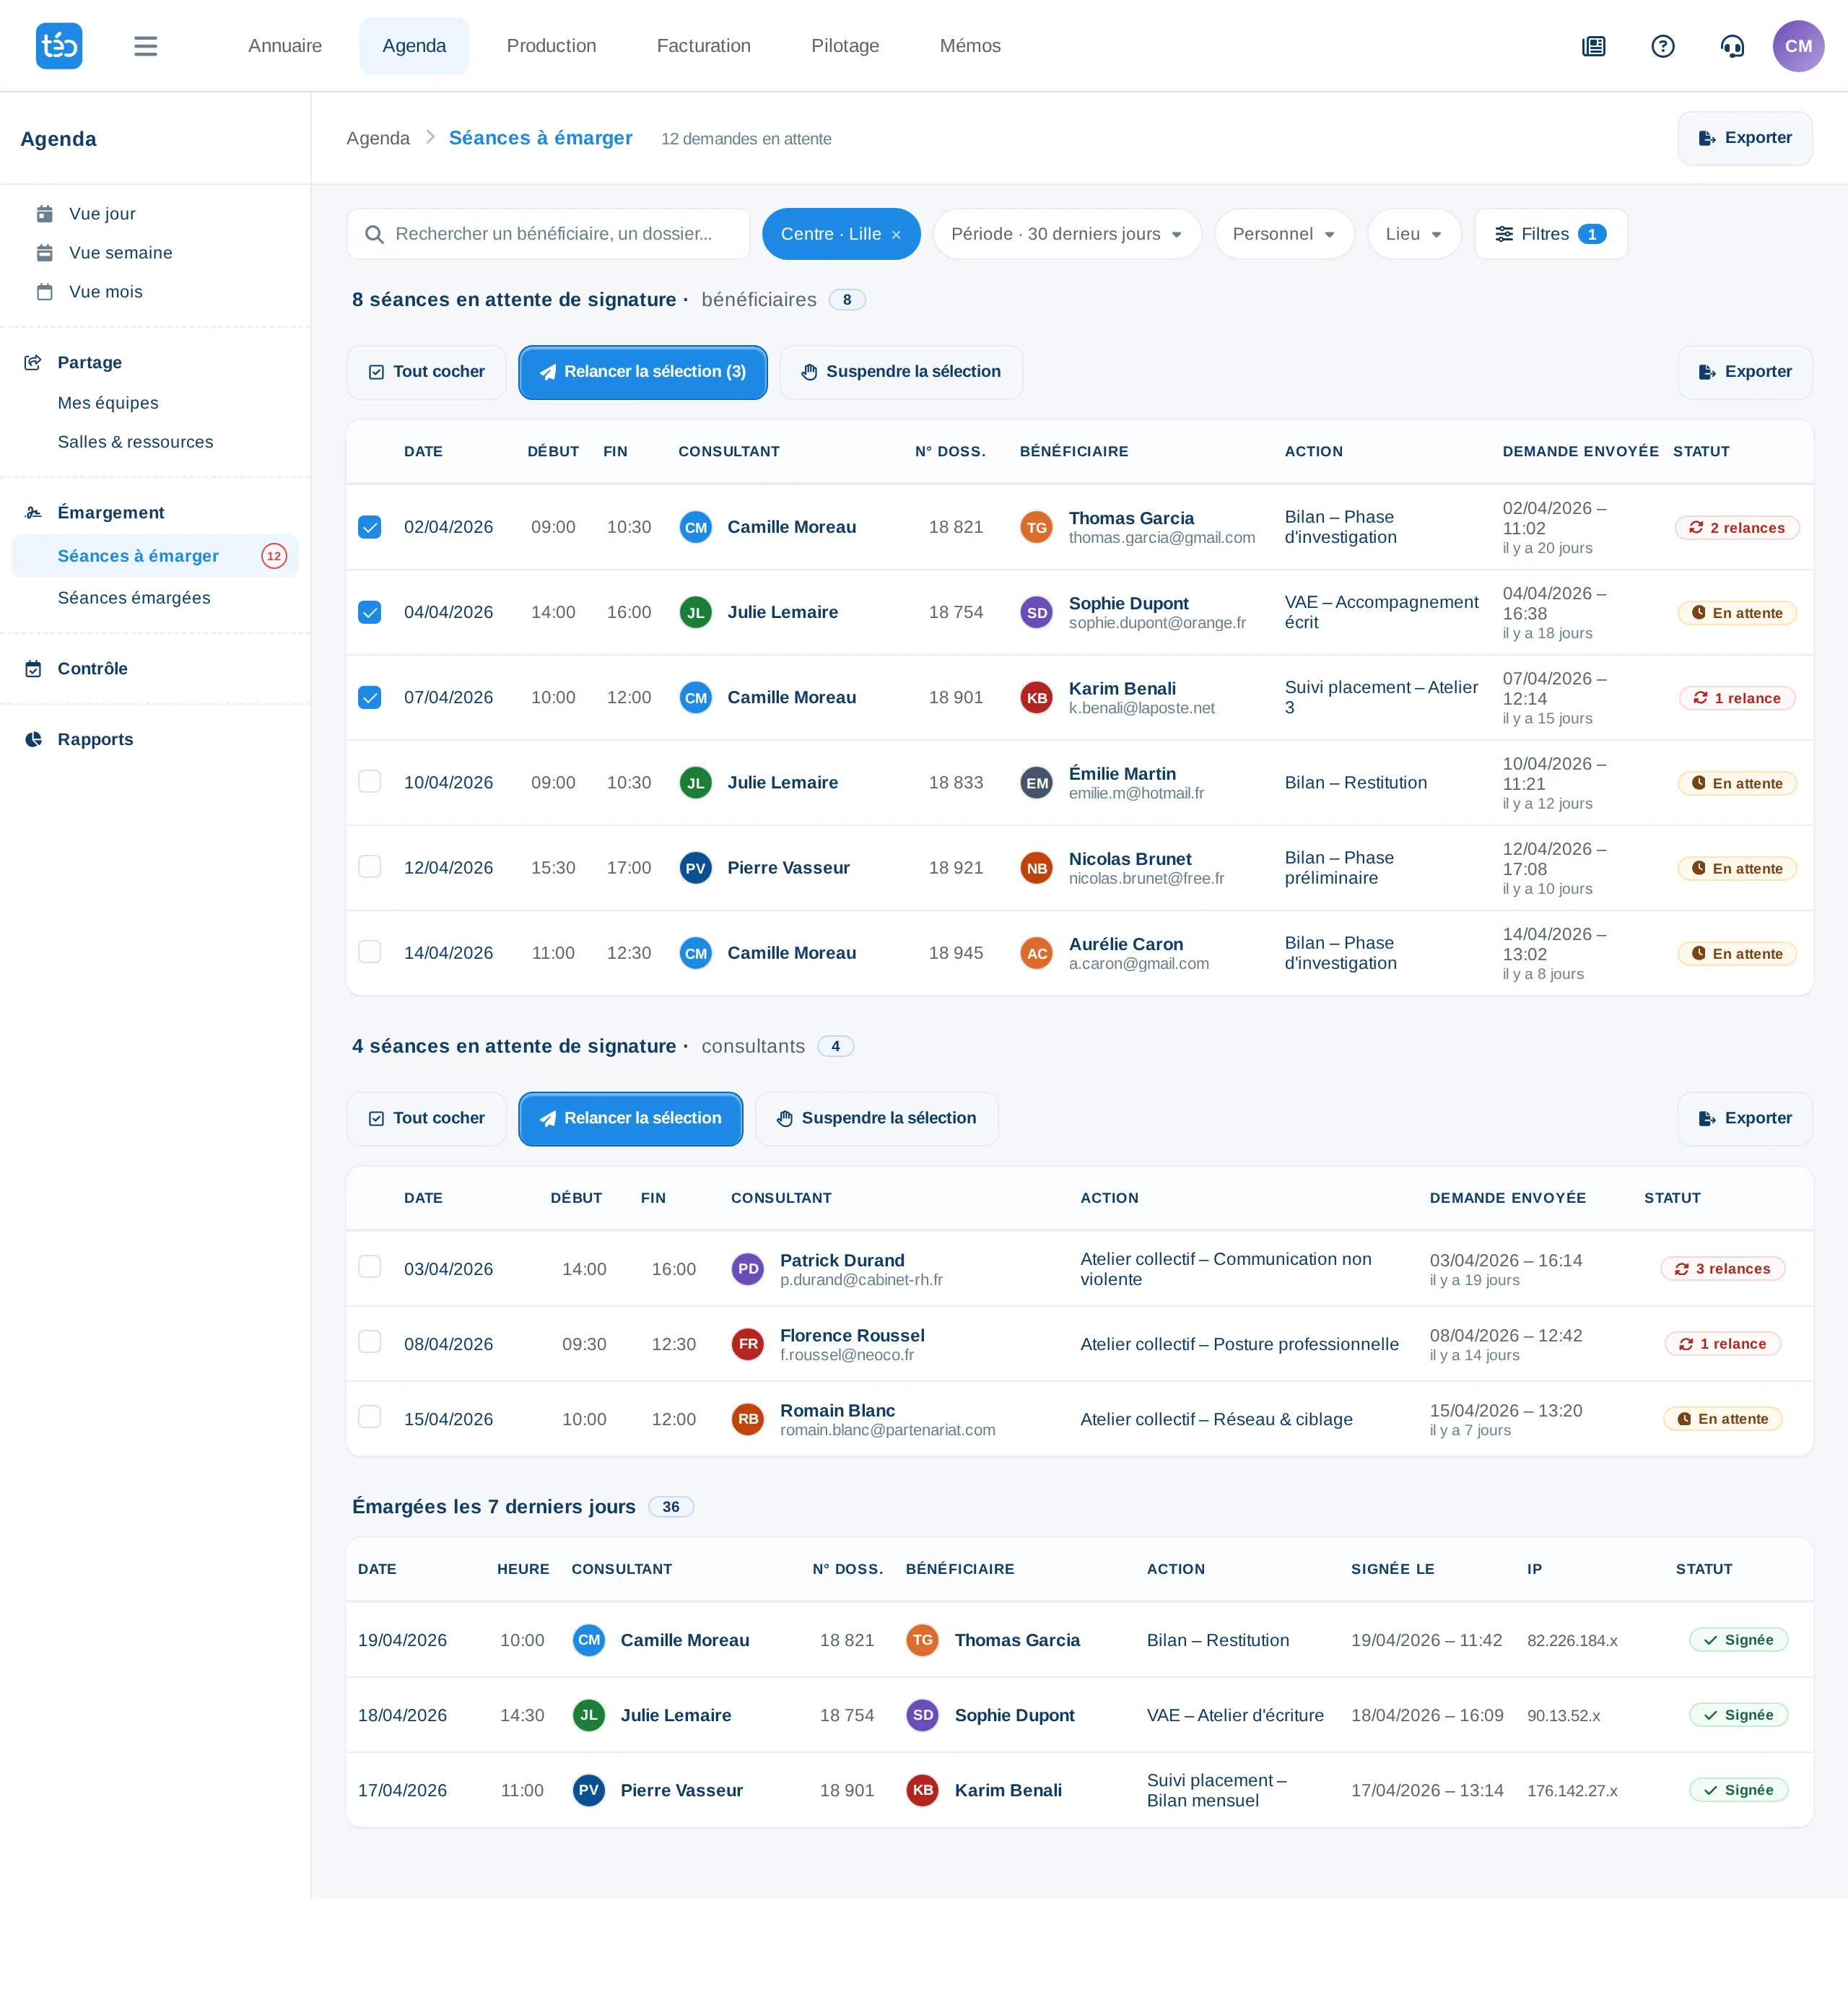Click the Partage share icon
The image size is (1848, 1997).
33,362
